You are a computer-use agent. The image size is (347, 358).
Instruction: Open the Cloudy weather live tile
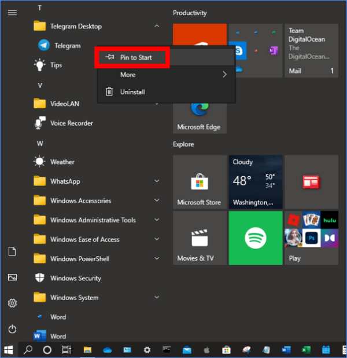point(256,182)
